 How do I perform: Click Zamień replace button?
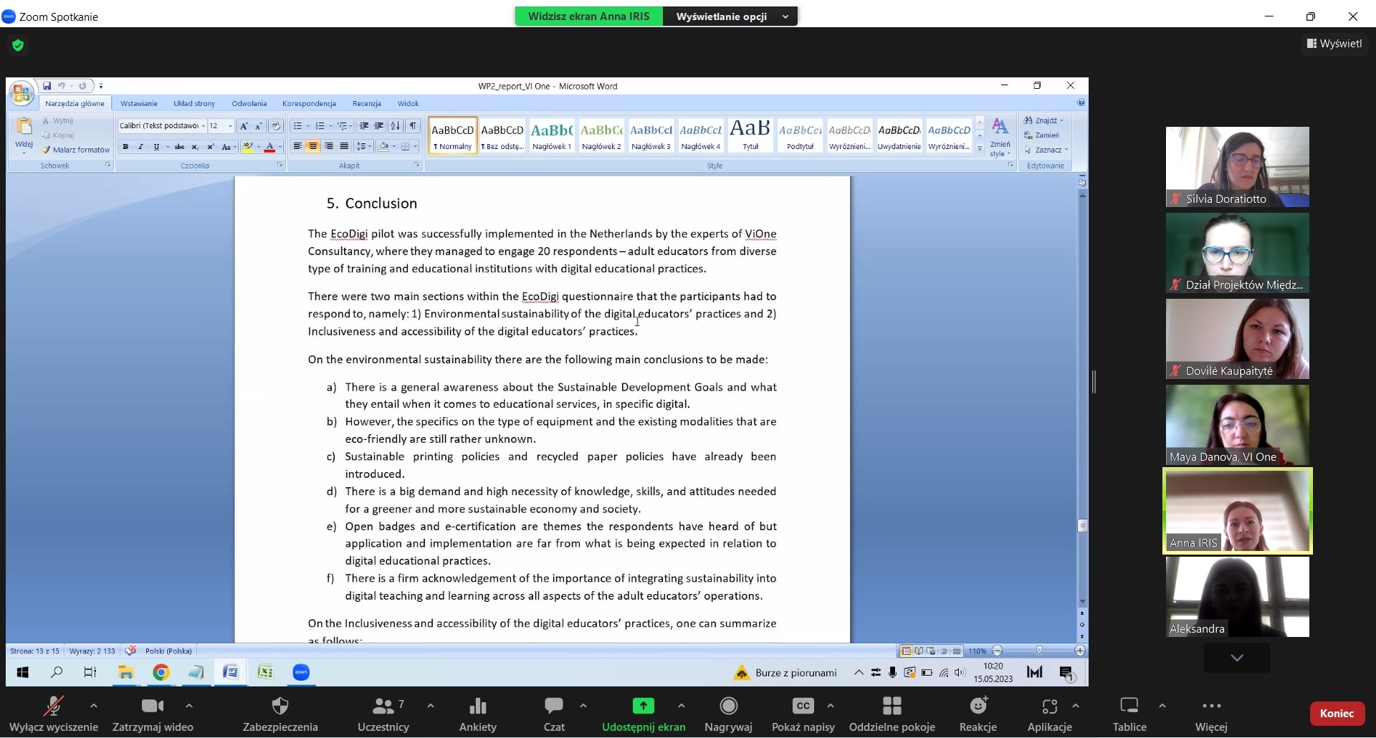point(1043,135)
